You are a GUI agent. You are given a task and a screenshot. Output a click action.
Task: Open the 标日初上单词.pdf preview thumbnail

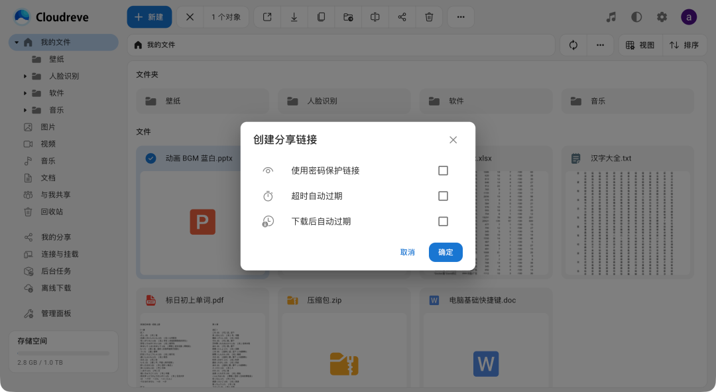(203, 350)
